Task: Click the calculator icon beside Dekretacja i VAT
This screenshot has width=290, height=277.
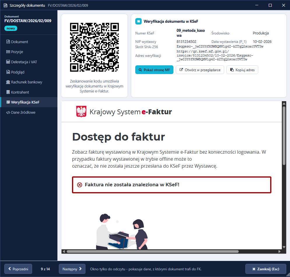Action: (8, 62)
